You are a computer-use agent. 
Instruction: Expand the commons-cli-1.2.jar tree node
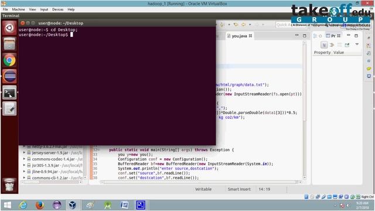24,178
